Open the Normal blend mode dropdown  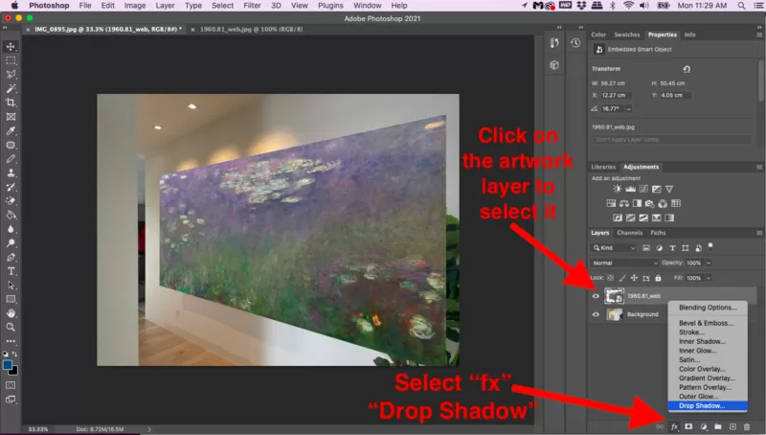click(x=625, y=263)
